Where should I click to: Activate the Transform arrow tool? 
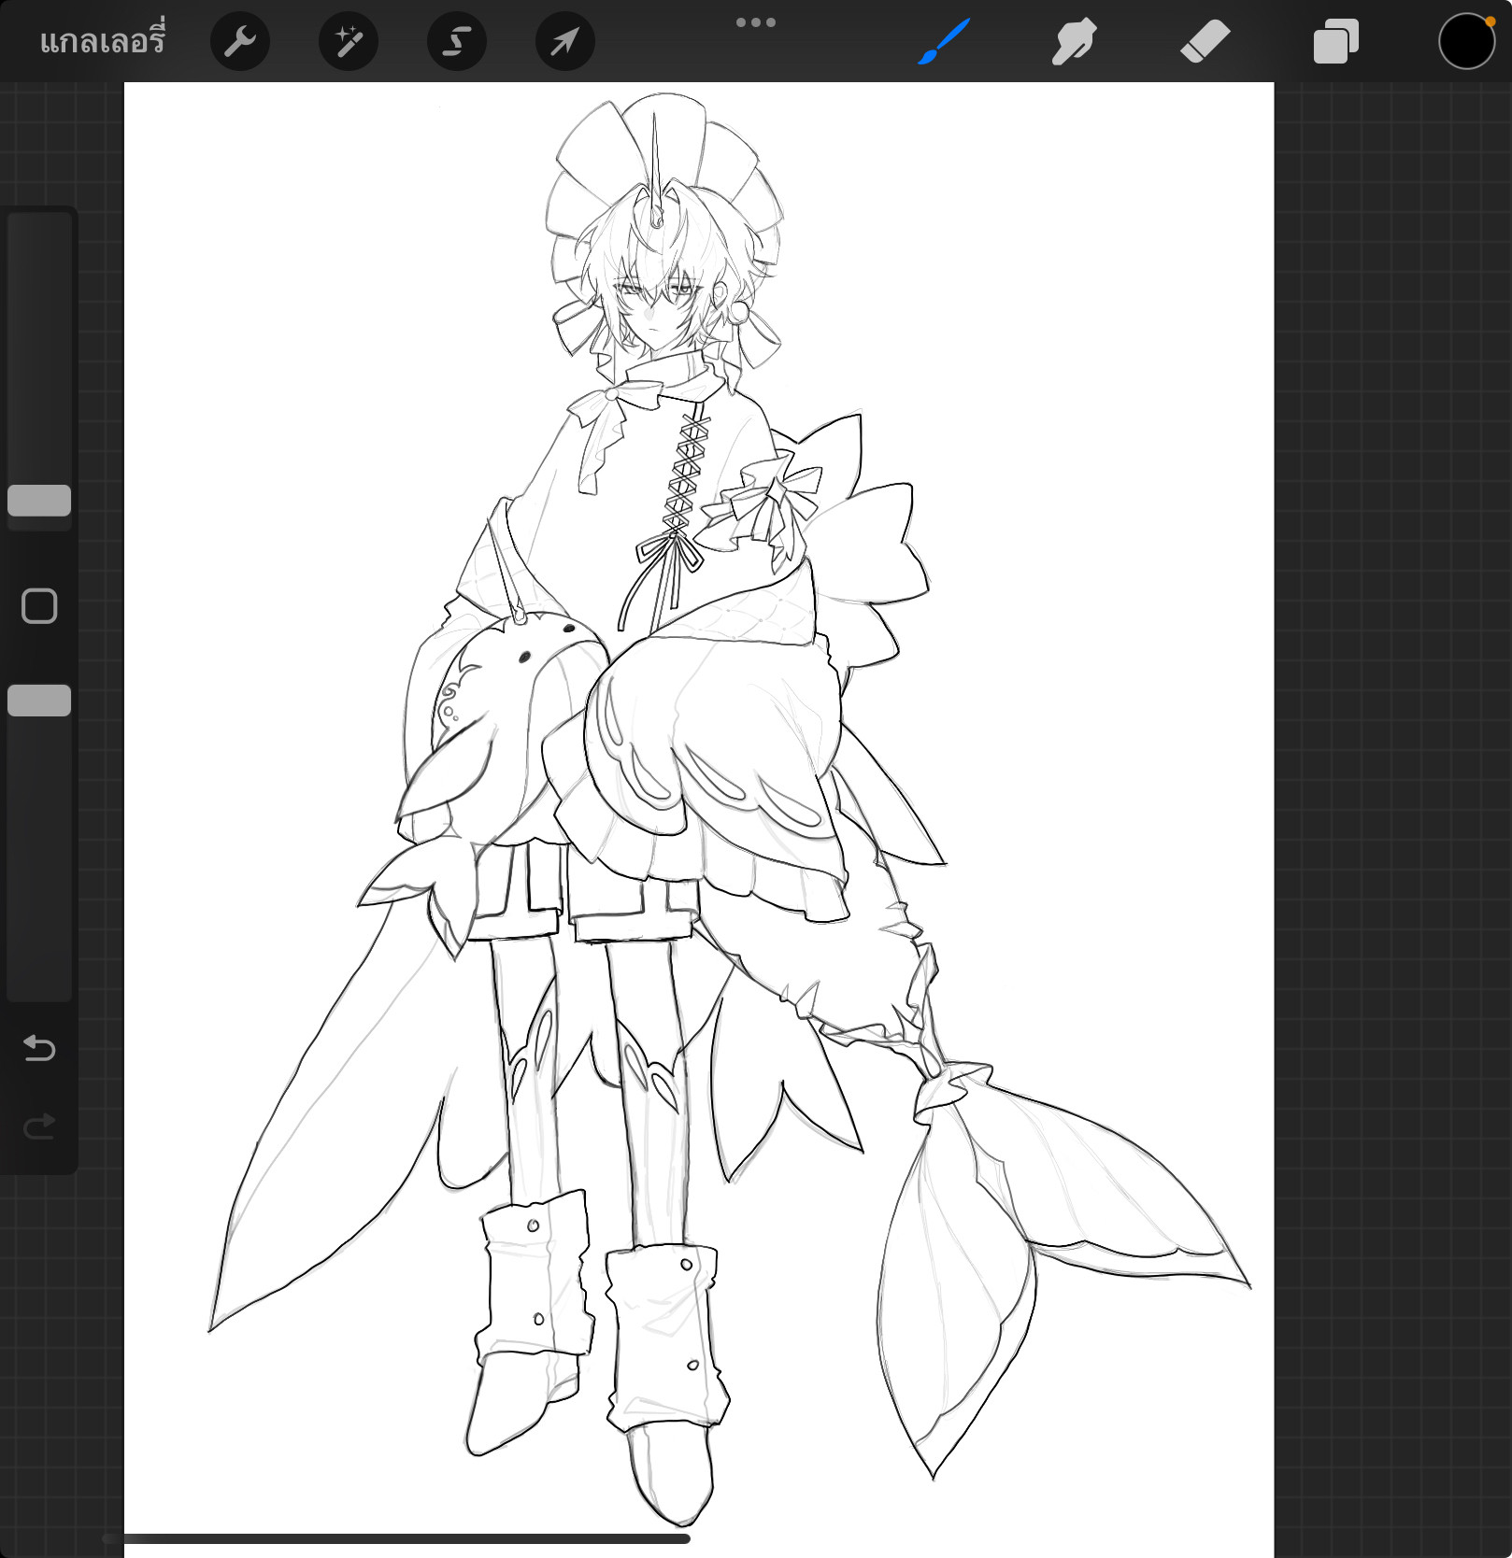point(565,41)
